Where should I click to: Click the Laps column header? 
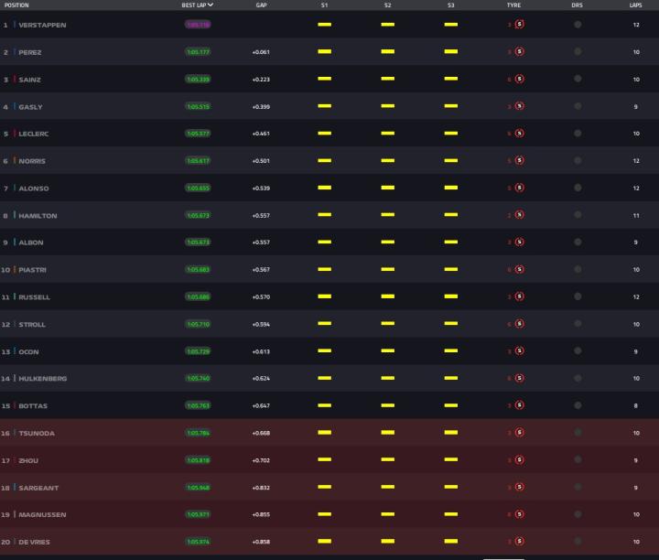pos(635,5)
